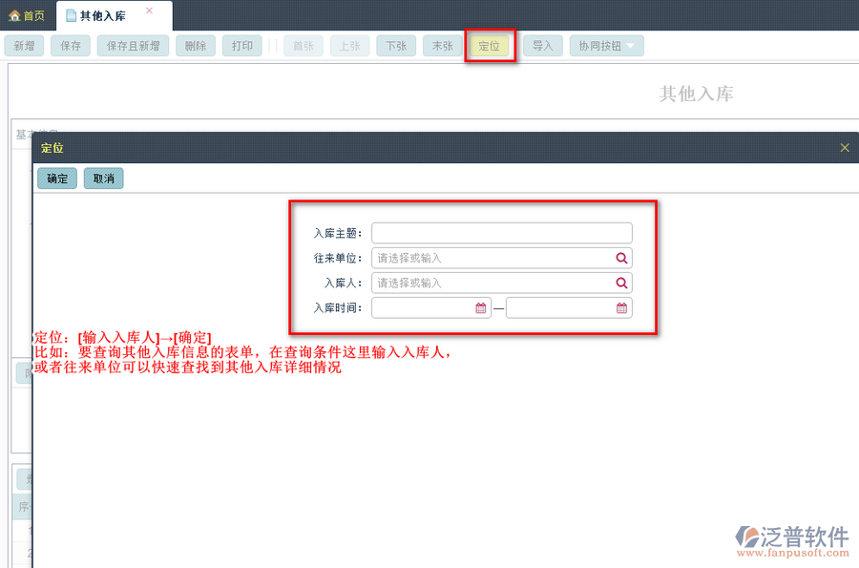The width and height of the screenshot is (859, 568).
Task: Click the document icon on 其他入库 tab
Action: 72,16
